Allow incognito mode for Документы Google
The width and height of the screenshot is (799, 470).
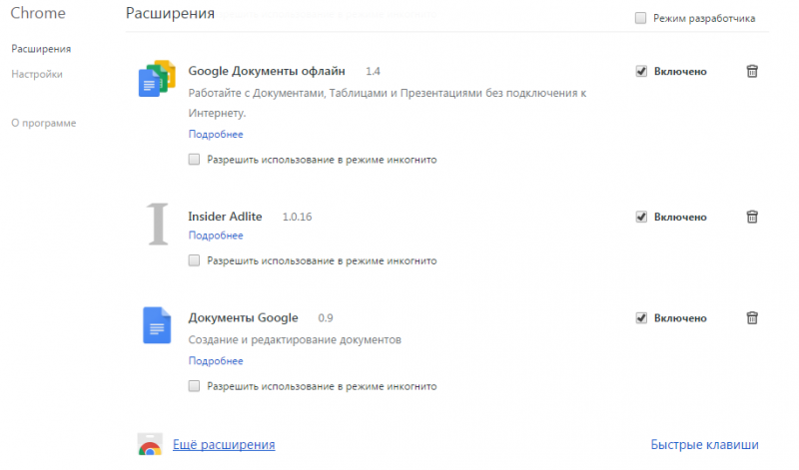coord(195,386)
